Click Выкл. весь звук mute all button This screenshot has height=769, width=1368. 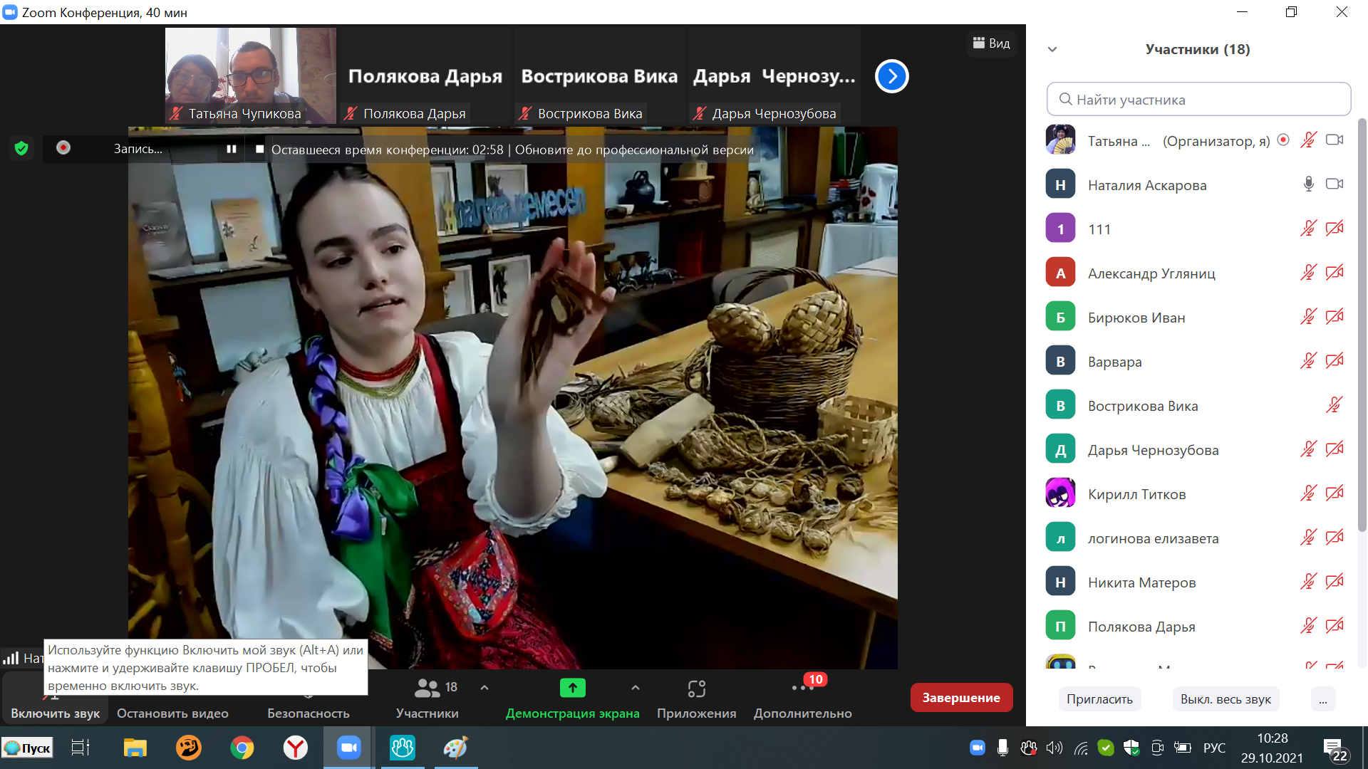tap(1225, 699)
